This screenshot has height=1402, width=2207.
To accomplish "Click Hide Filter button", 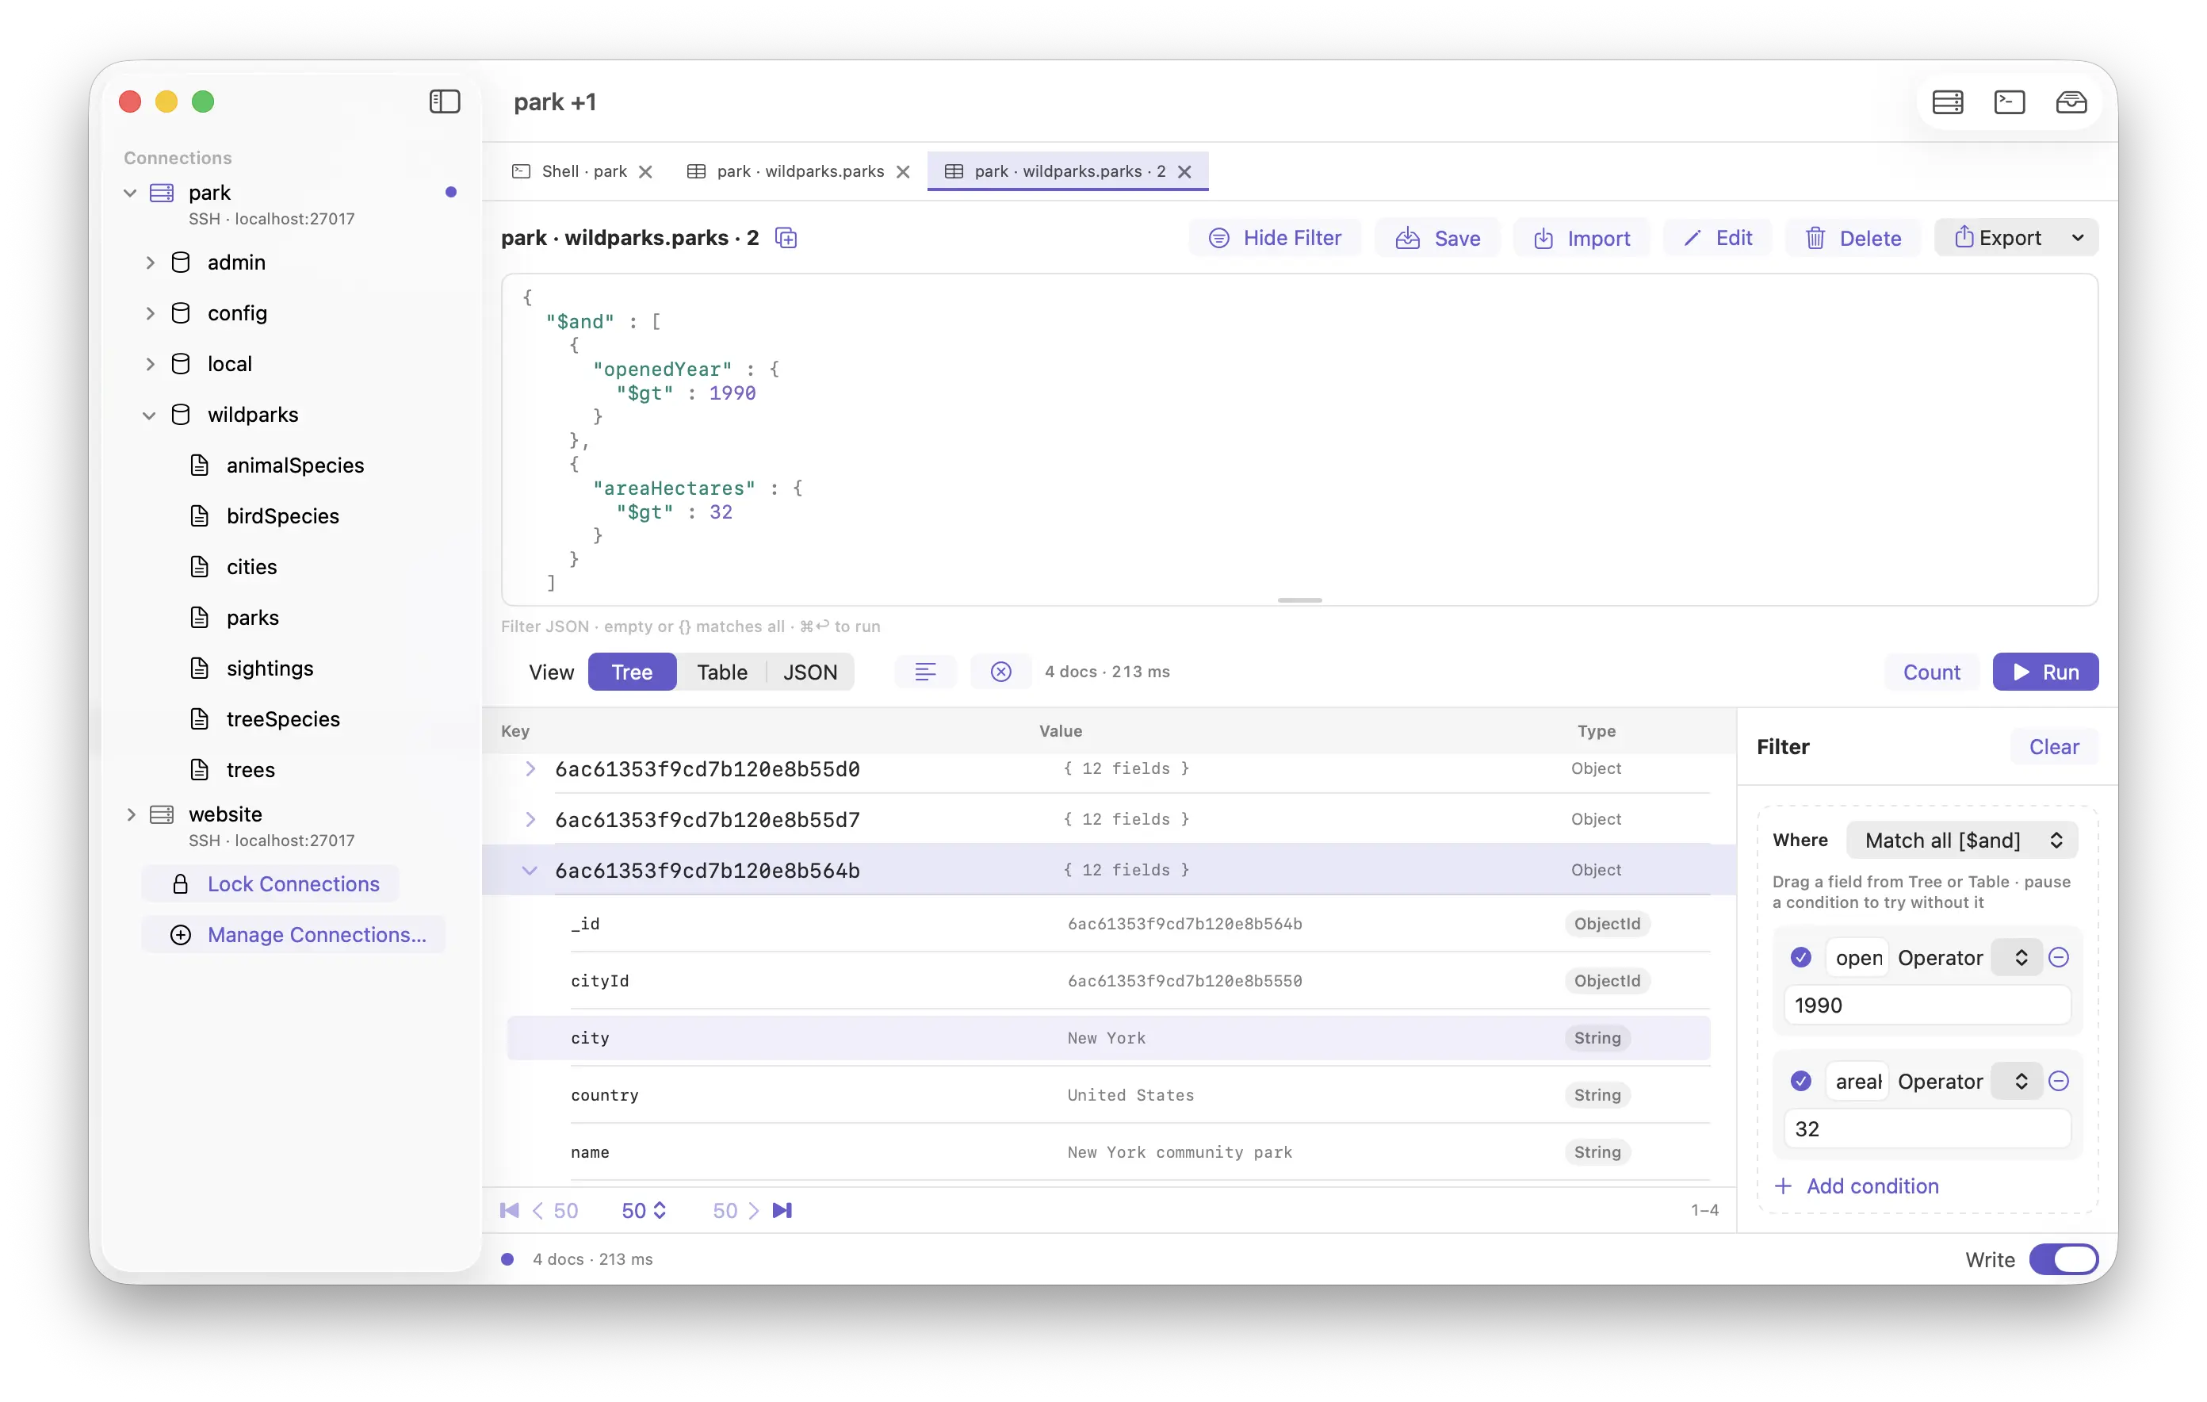I will 1275,239.
